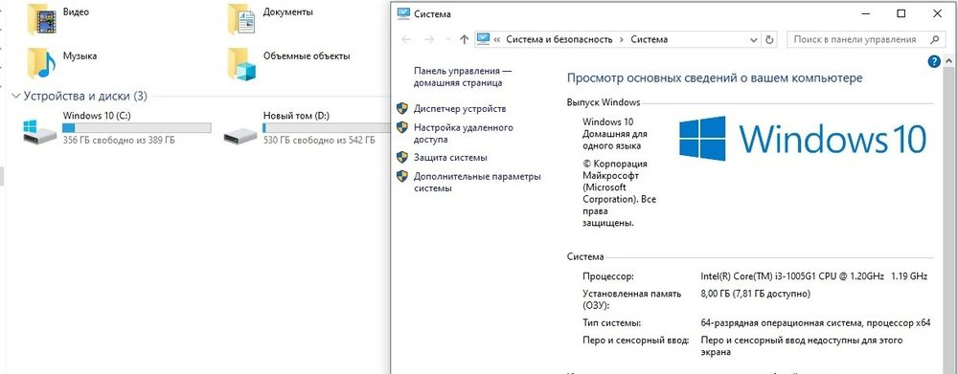Expand the chevron after Система и безопасность
Image resolution: width=958 pixels, height=374 pixels.
pos(622,39)
